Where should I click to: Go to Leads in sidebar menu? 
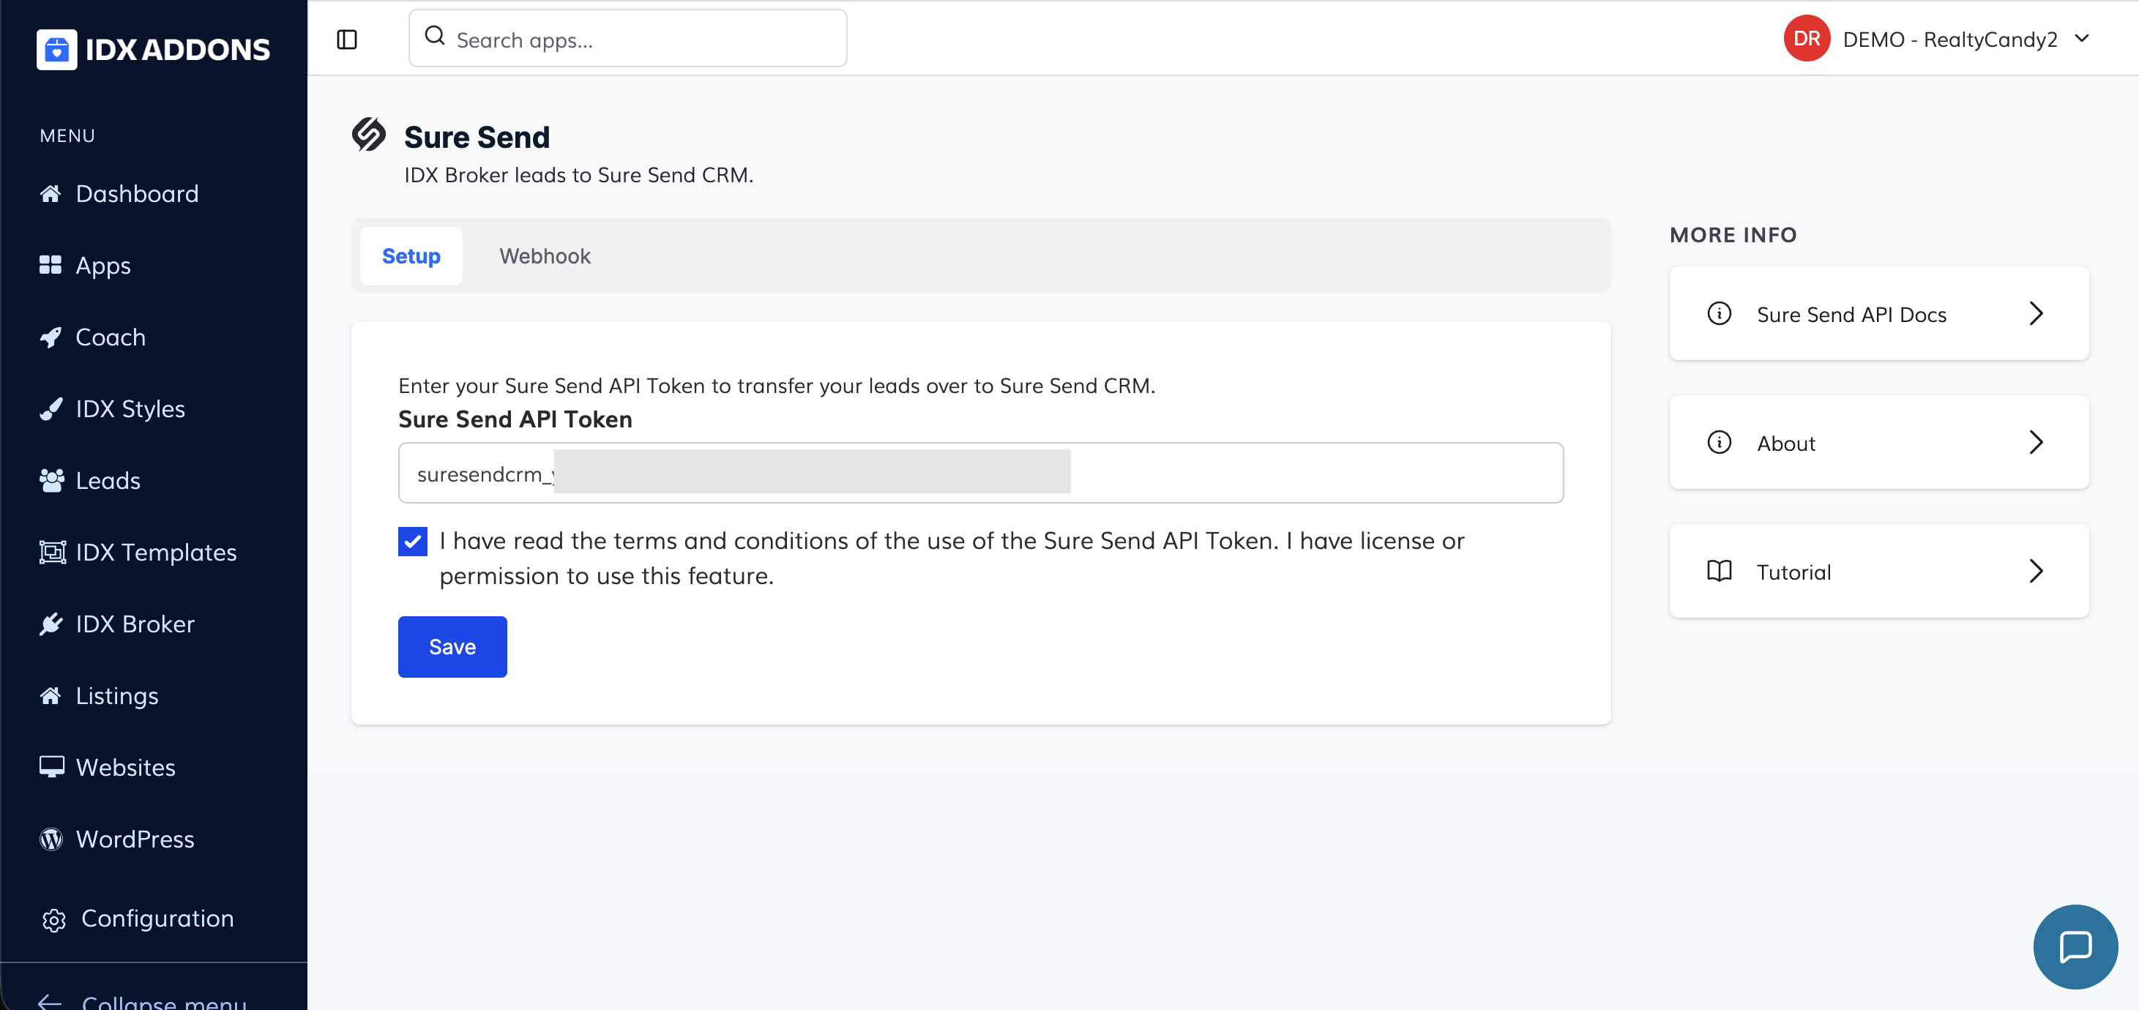pyautogui.click(x=108, y=481)
